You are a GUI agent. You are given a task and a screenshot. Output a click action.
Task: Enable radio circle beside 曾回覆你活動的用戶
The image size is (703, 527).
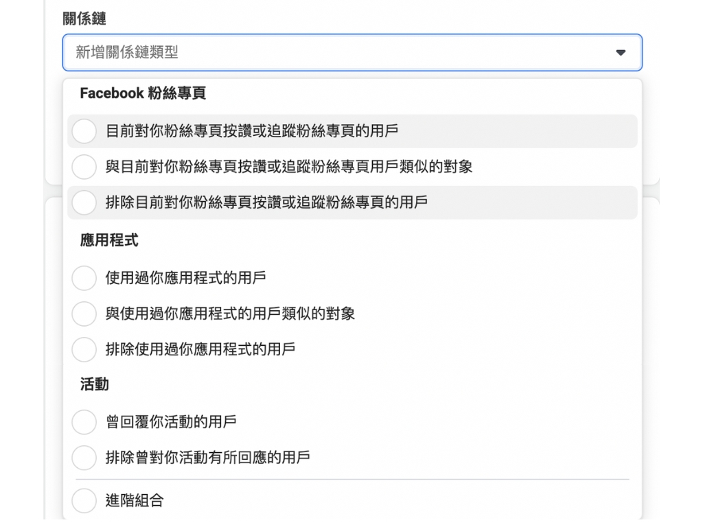[84, 421]
